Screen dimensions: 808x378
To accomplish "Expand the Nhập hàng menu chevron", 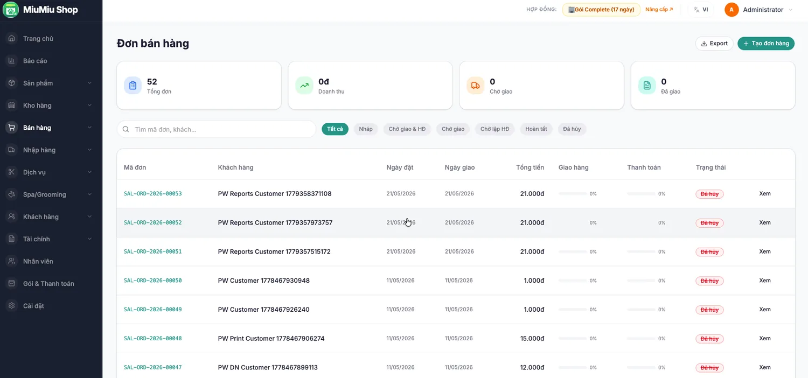I will (89, 150).
